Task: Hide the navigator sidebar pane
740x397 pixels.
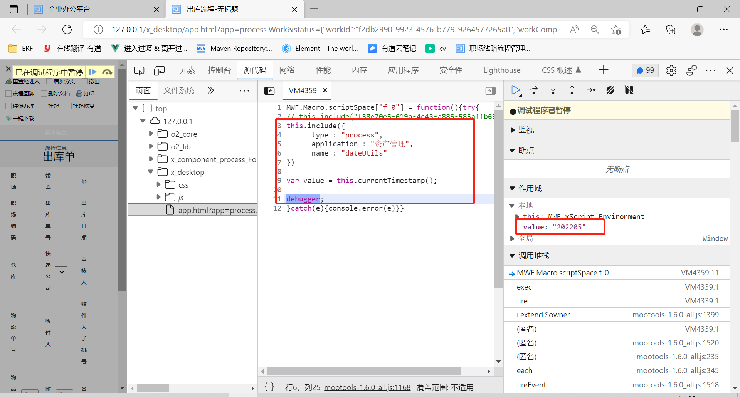Action: point(269,90)
